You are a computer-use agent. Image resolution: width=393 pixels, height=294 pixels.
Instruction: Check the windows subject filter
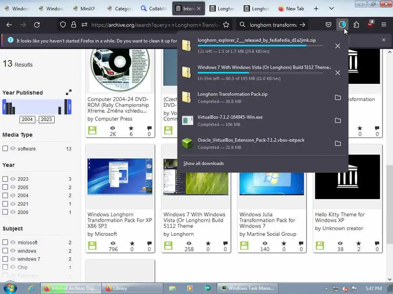pos(5,250)
